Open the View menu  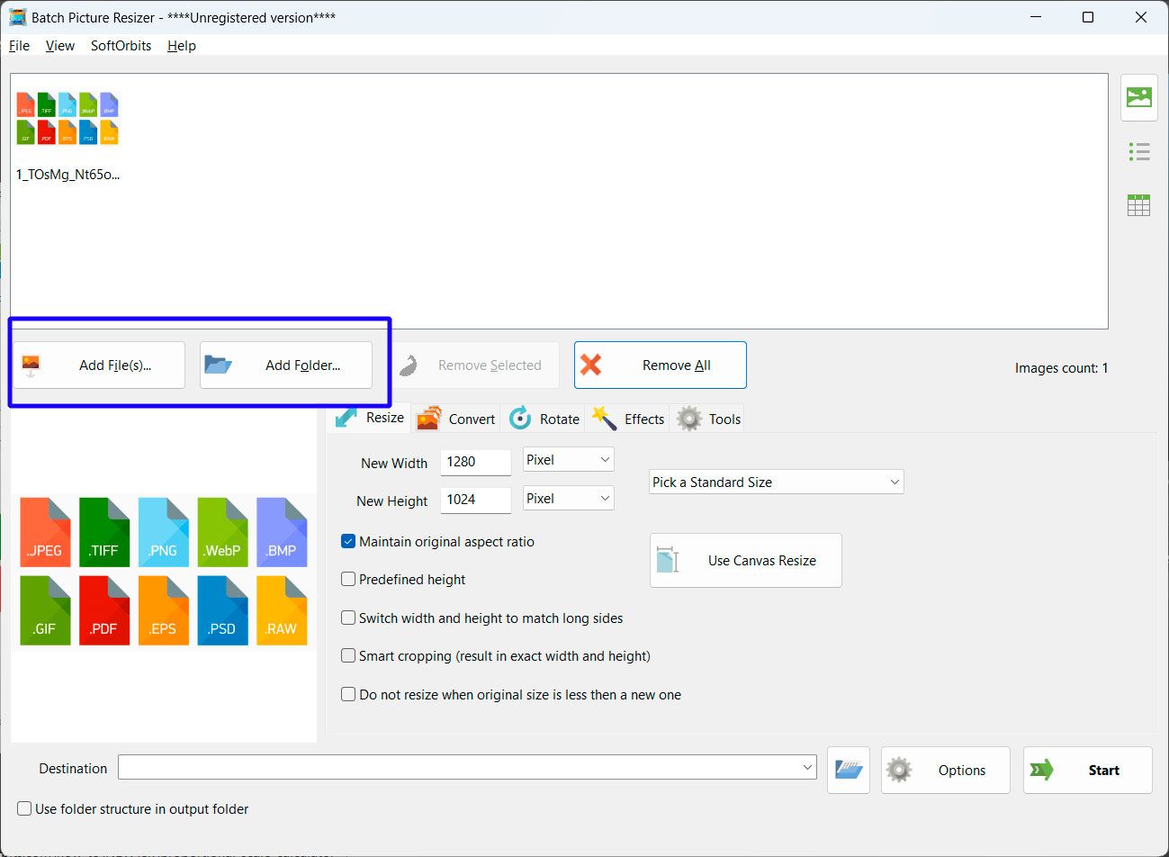(x=60, y=46)
